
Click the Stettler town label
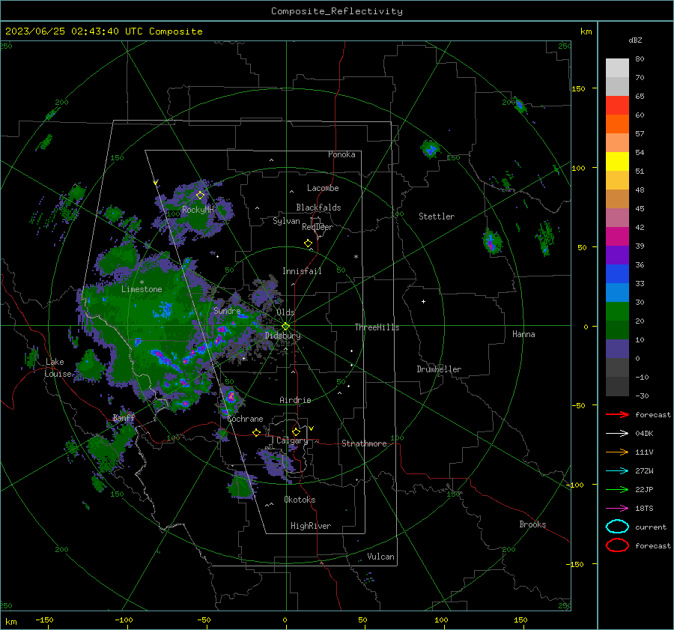click(437, 216)
